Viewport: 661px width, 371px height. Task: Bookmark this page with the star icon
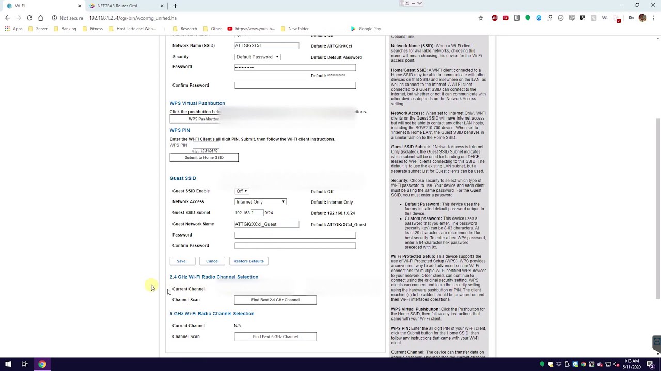click(x=481, y=18)
